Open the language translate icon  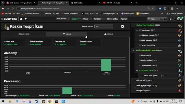pyautogui.click(x=182, y=19)
